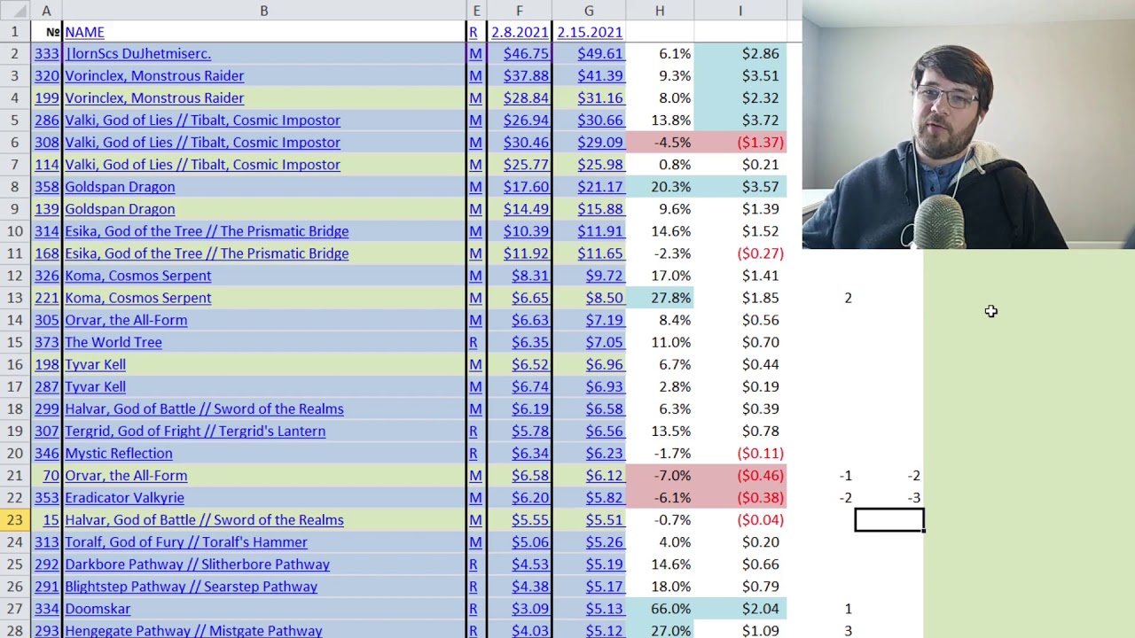This screenshot has width=1135, height=638.
Task: Open The World Tree link
Action: click(x=113, y=342)
